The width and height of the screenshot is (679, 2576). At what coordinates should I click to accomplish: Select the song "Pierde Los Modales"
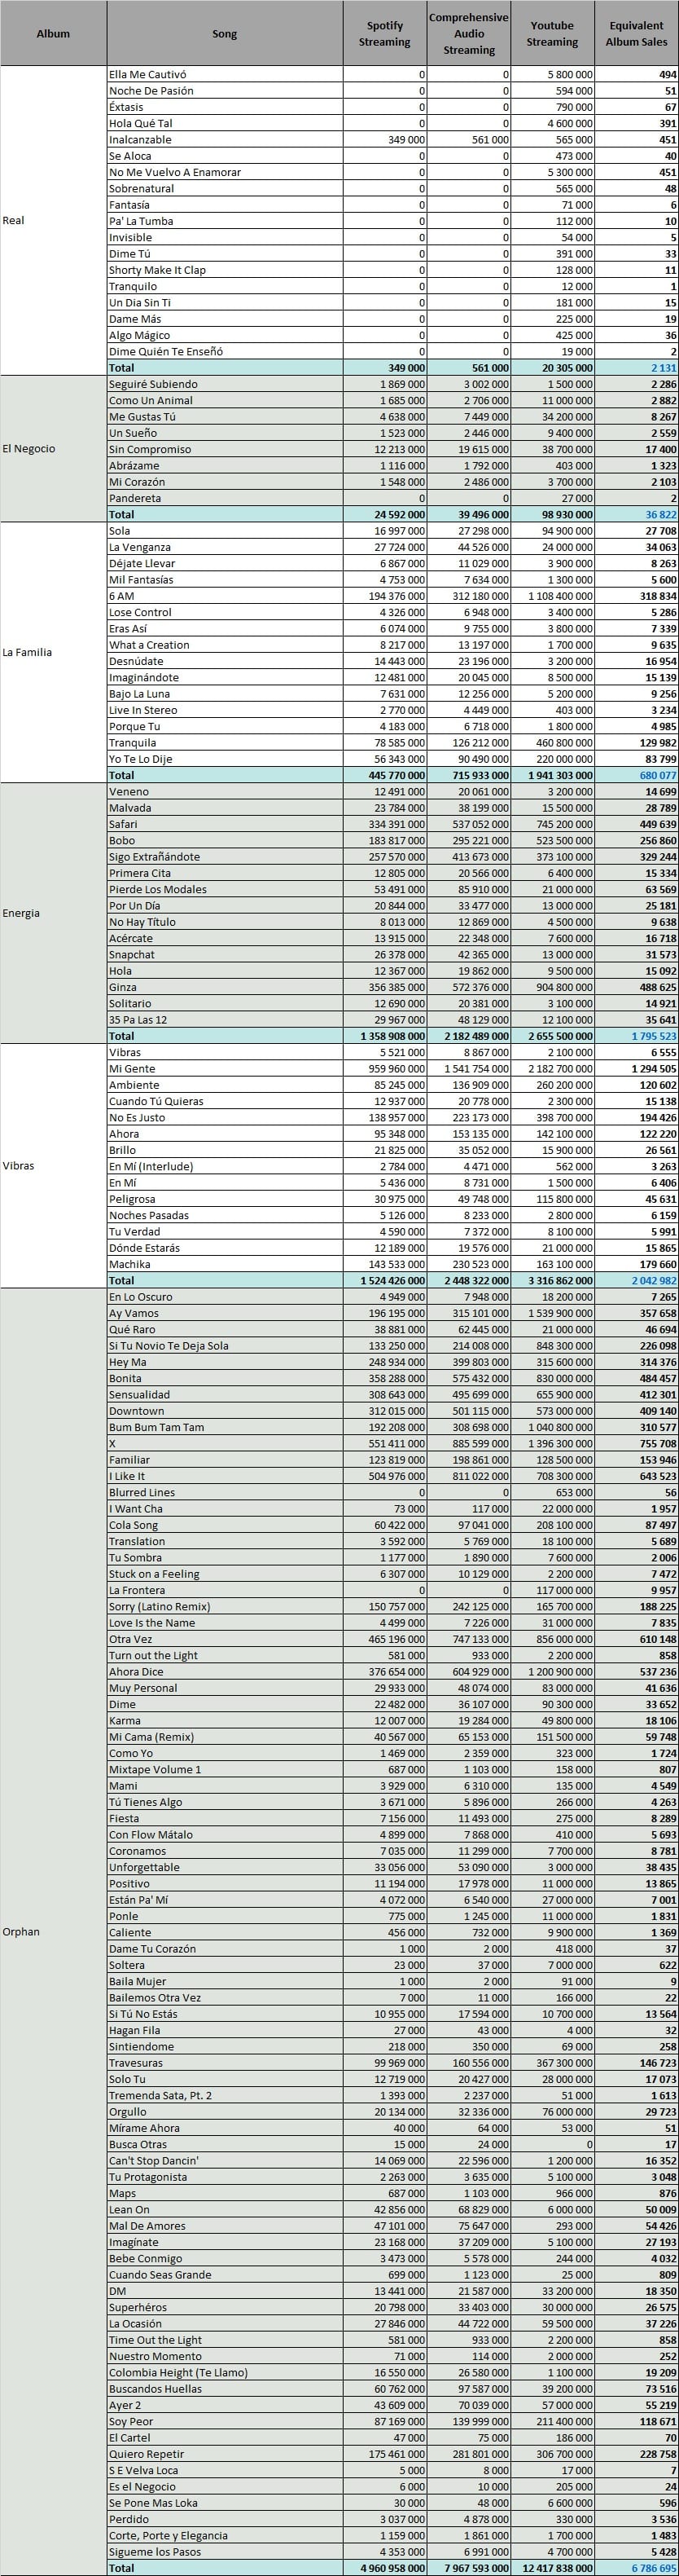pos(158,889)
